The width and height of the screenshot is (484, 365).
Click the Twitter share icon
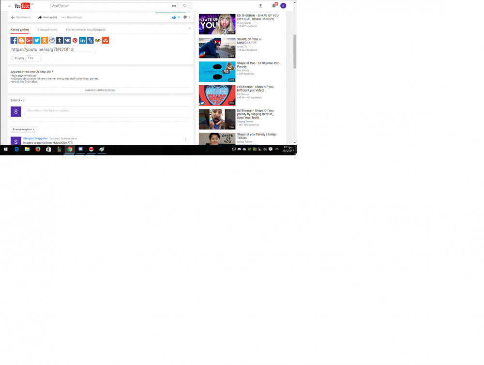pyautogui.click(x=37, y=41)
